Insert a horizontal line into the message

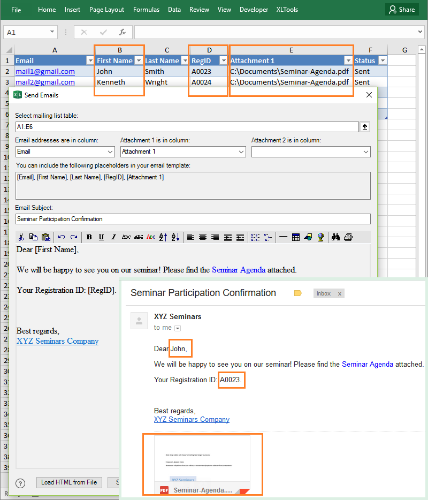[284, 237]
